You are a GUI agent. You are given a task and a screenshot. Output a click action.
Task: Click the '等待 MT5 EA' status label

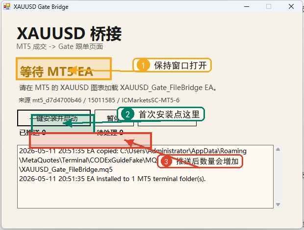[x=56, y=71]
